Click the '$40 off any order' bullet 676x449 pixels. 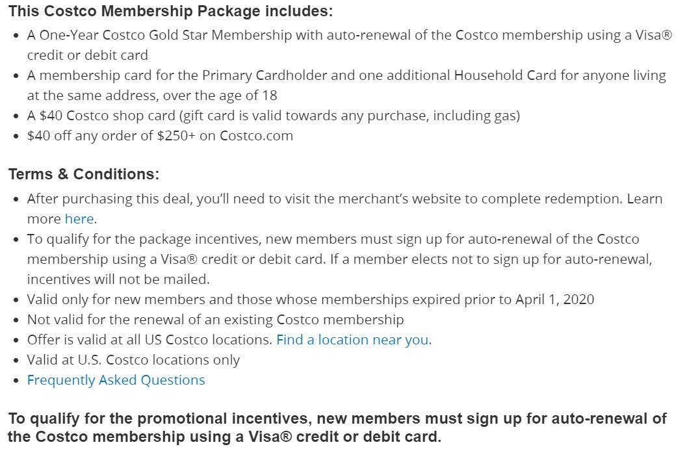[x=160, y=136]
